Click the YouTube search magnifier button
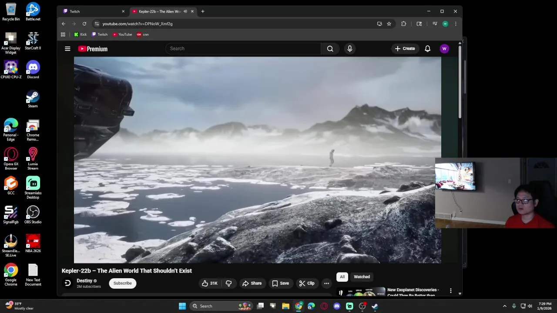The height and width of the screenshot is (313, 557). pyautogui.click(x=330, y=49)
